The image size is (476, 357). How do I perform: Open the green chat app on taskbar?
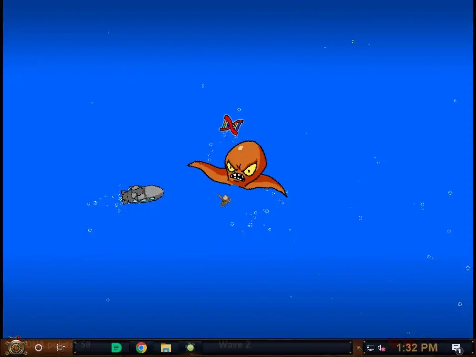(117, 348)
